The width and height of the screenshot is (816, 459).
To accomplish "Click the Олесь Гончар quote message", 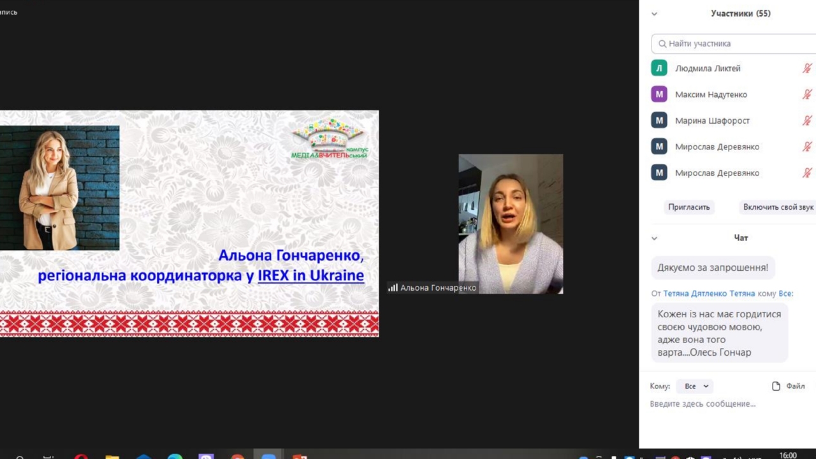I will click(x=719, y=333).
